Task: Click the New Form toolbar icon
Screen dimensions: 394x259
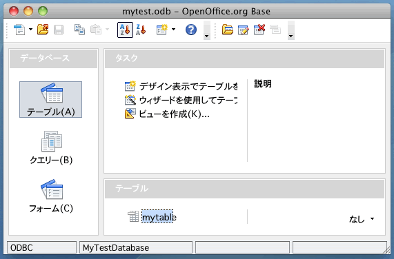Action: 162,30
